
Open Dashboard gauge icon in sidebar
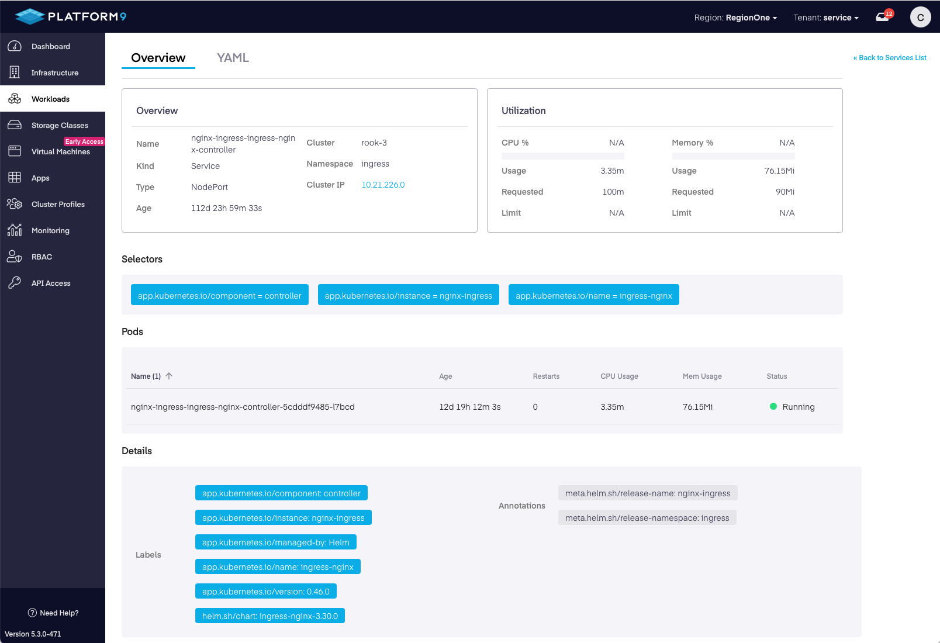[x=15, y=46]
